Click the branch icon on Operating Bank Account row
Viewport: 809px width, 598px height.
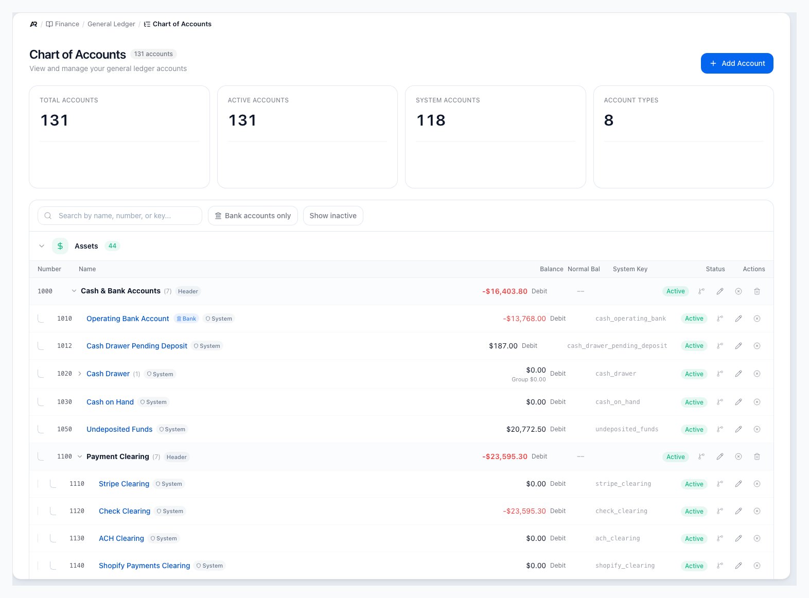pyautogui.click(x=720, y=319)
